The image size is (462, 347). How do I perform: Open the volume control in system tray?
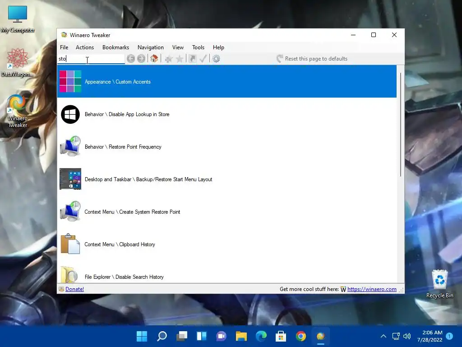click(x=407, y=336)
